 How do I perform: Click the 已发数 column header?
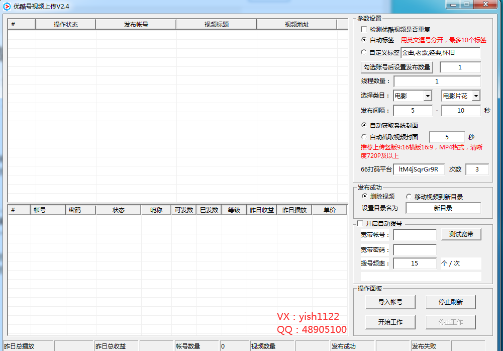point(209,210)
